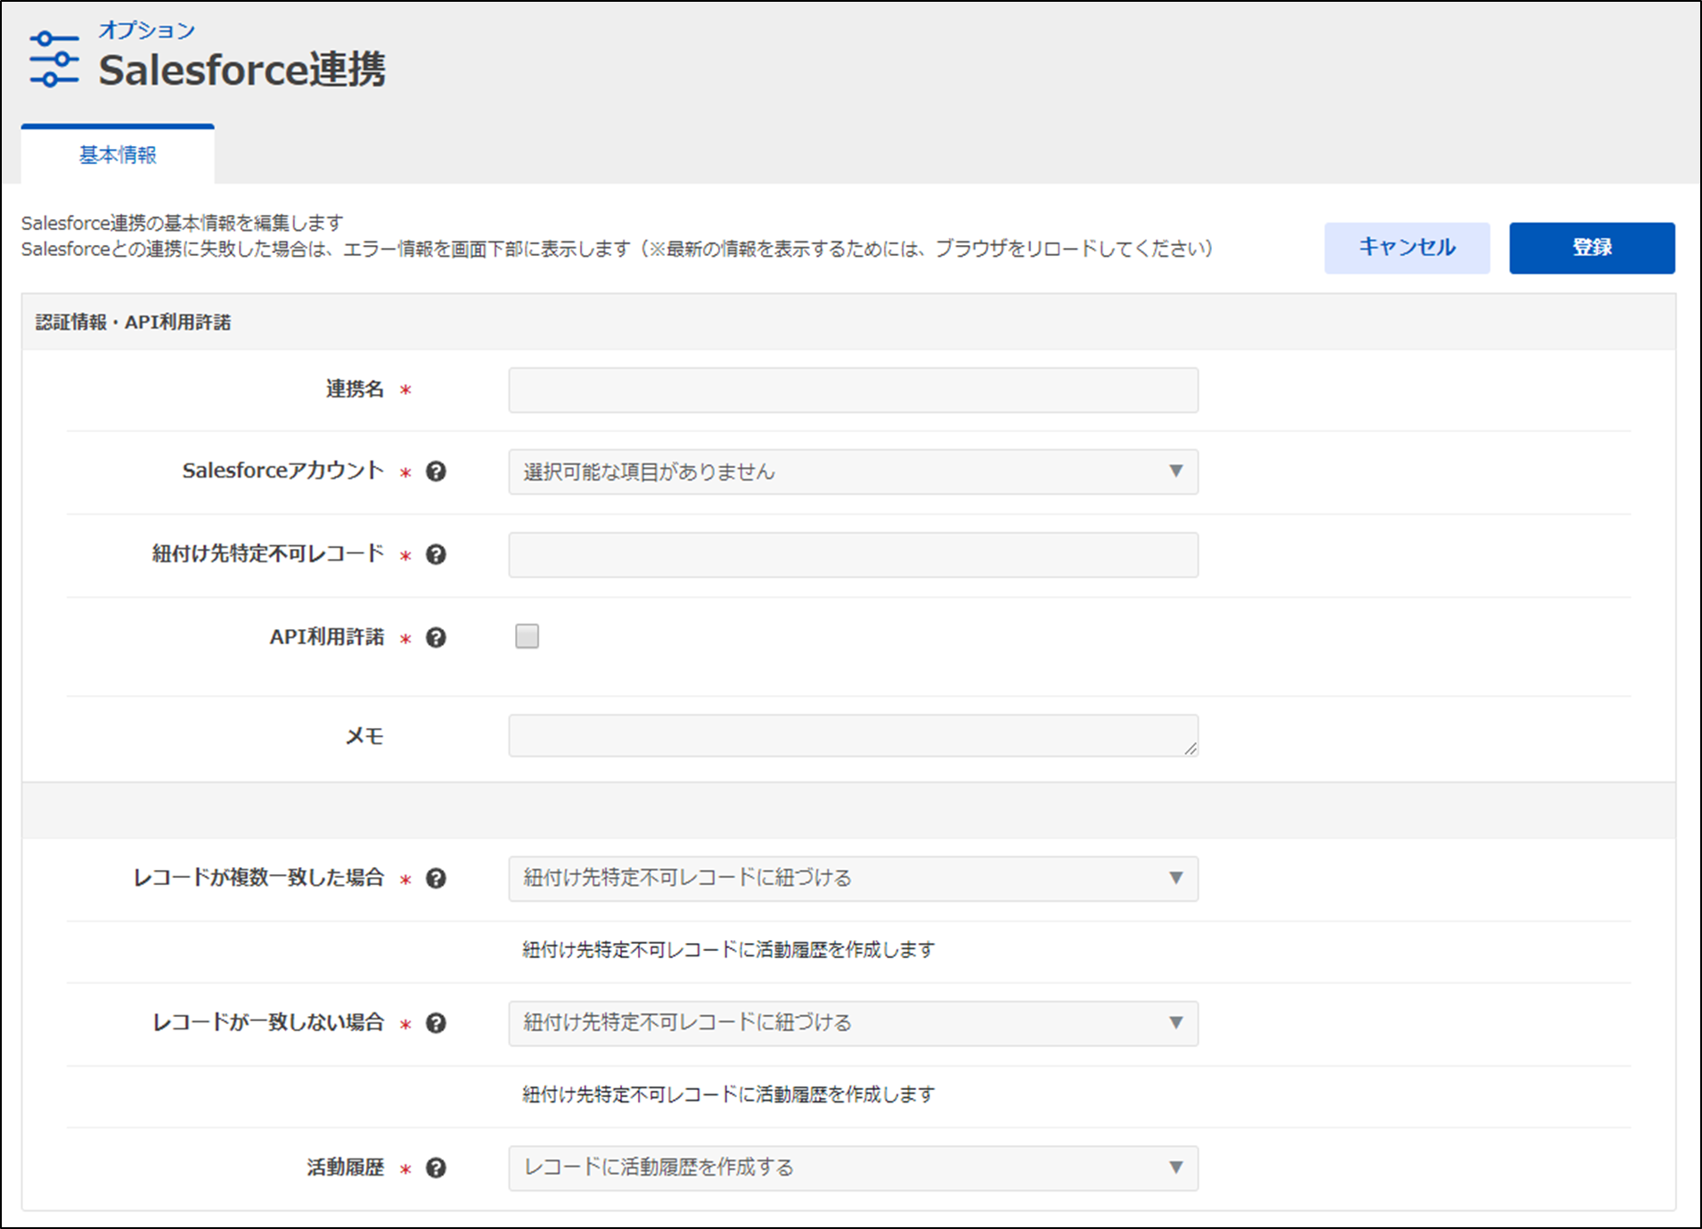Open help icon for 活動履歴
The width and height of the screenshot is (1702, 1229).
tap(436, 1168)
